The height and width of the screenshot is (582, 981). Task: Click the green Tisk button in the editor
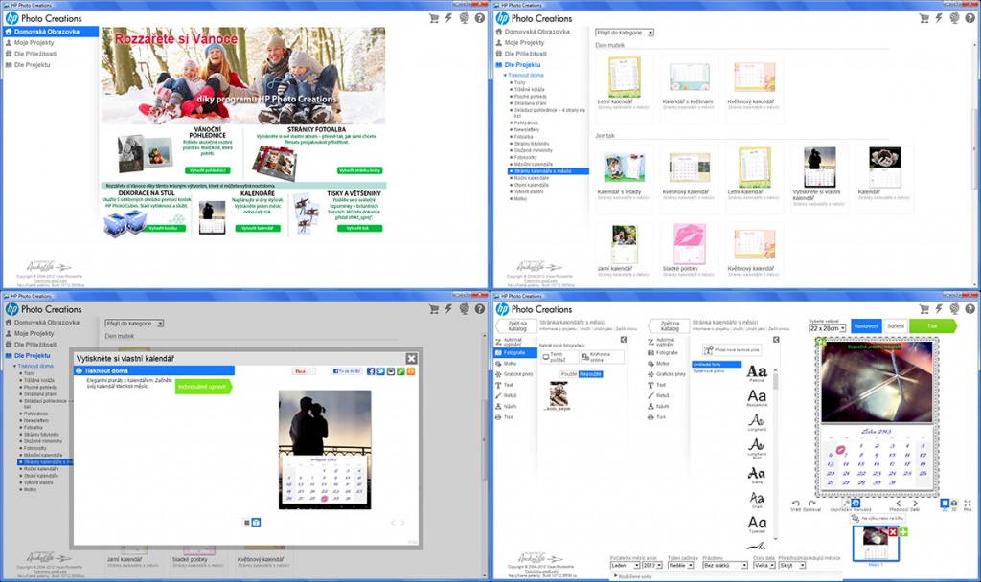coord(932,326)
